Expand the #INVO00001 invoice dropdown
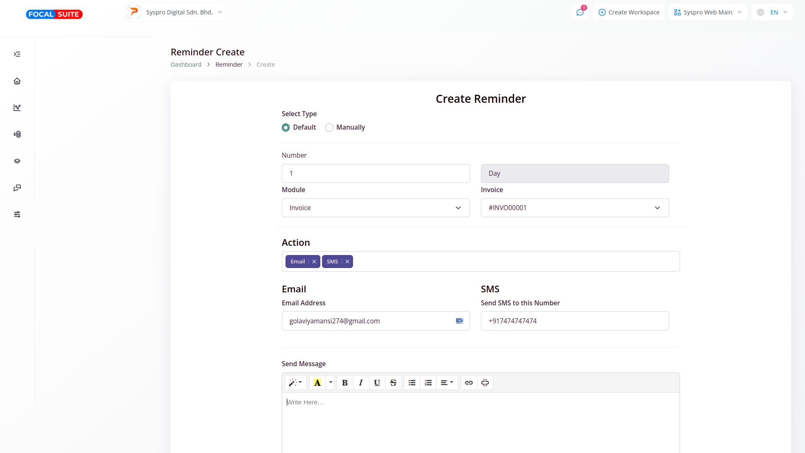 pos(574,208)
